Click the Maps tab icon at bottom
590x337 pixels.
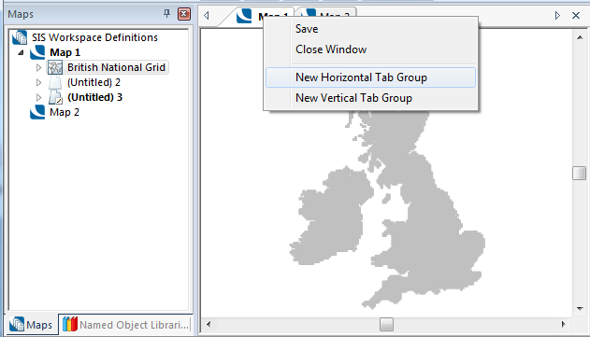pos(17,324)
